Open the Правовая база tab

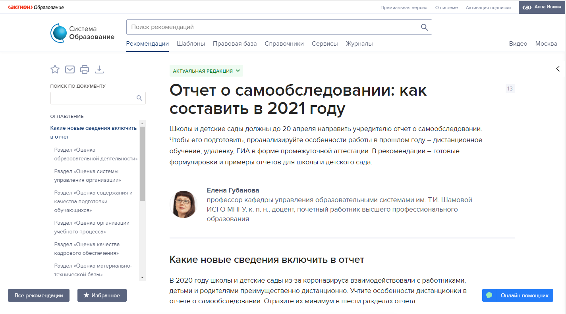235,44
